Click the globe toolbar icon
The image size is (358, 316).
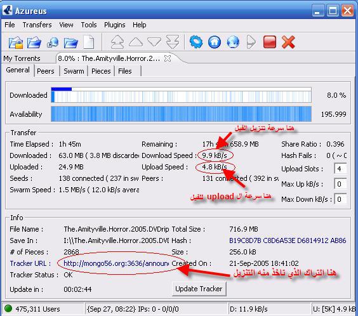(233, 42)
